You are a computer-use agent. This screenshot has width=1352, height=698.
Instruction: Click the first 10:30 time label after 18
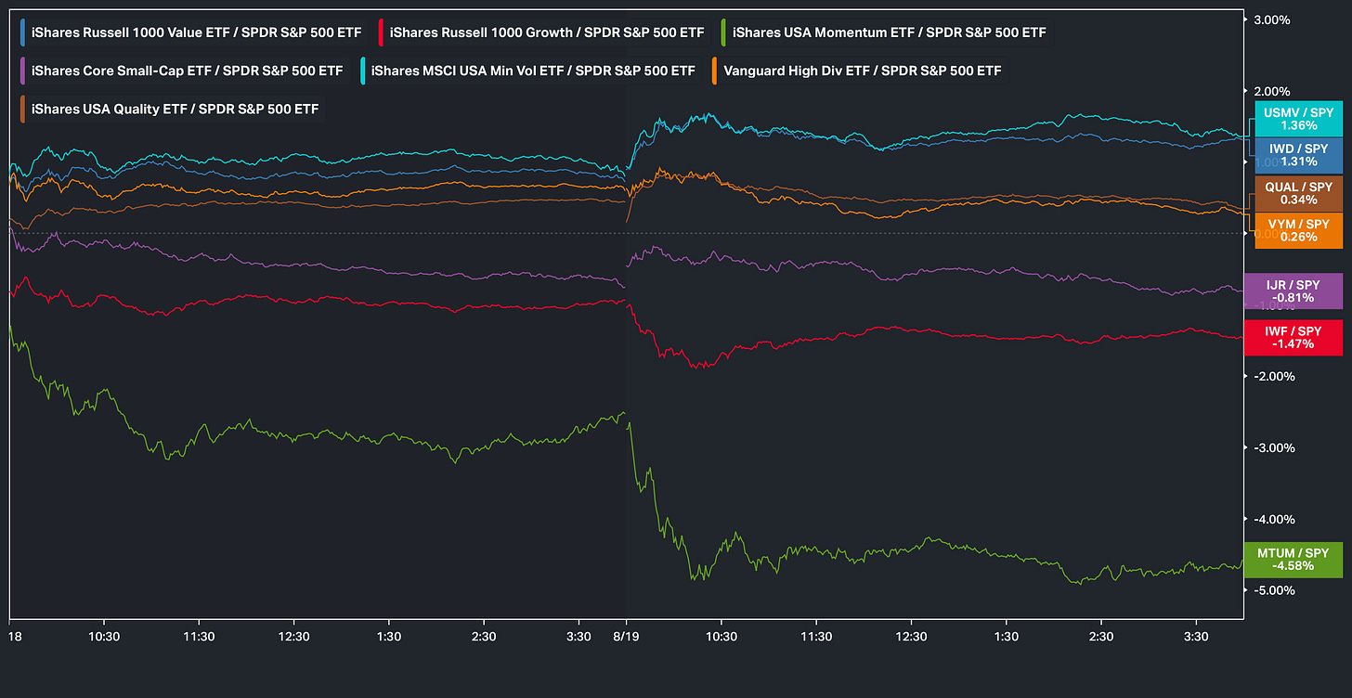coord(104,637)
